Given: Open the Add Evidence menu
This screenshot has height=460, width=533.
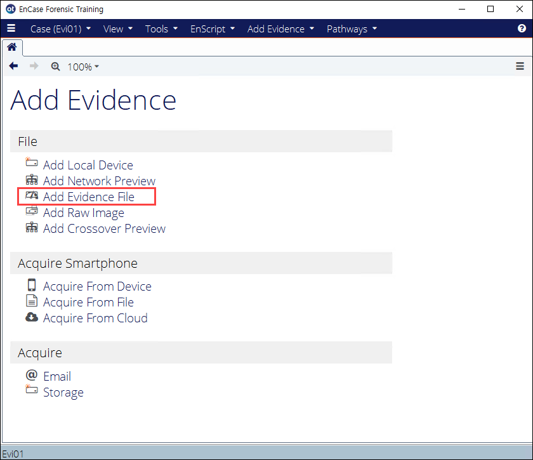Looking at the screenshot, I should [280, 29].
